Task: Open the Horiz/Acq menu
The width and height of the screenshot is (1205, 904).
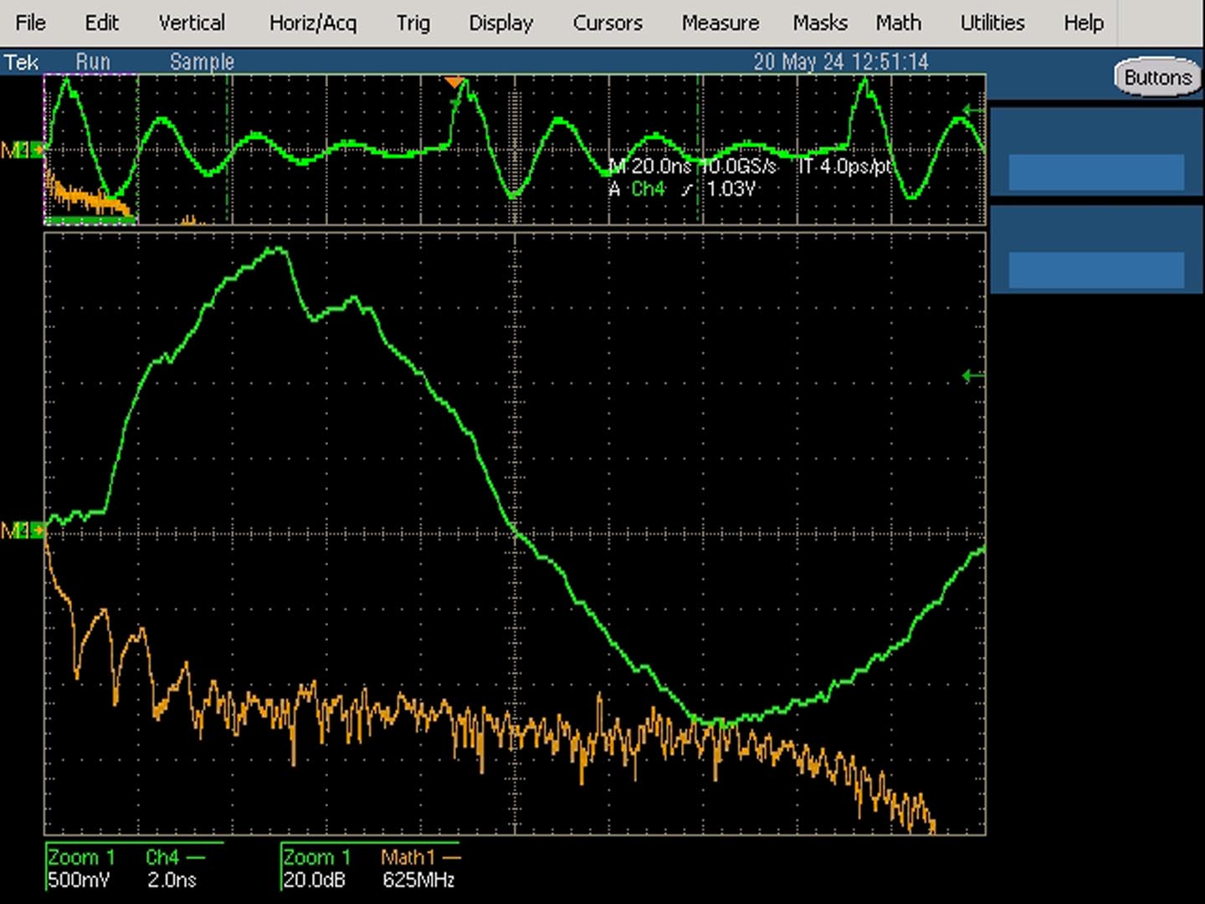Action: pos(312,23)
